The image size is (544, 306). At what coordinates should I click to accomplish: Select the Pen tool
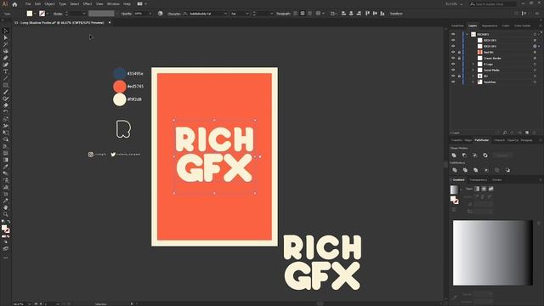click(6, 58)
